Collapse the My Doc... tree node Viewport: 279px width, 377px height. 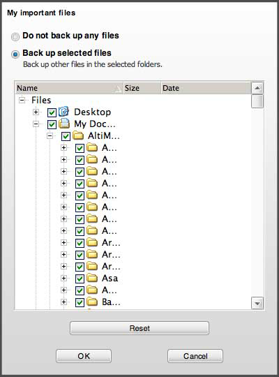click(36, 124)
